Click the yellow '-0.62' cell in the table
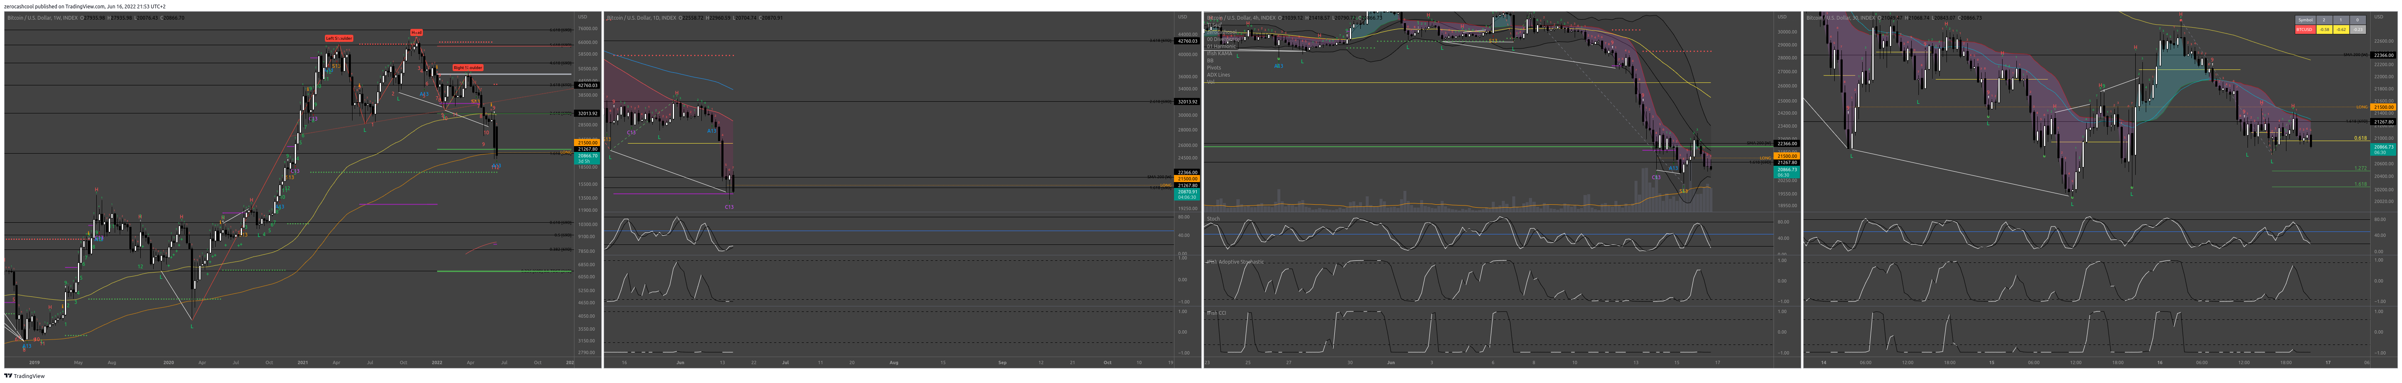The image size is (2402, 383). 2341,30
